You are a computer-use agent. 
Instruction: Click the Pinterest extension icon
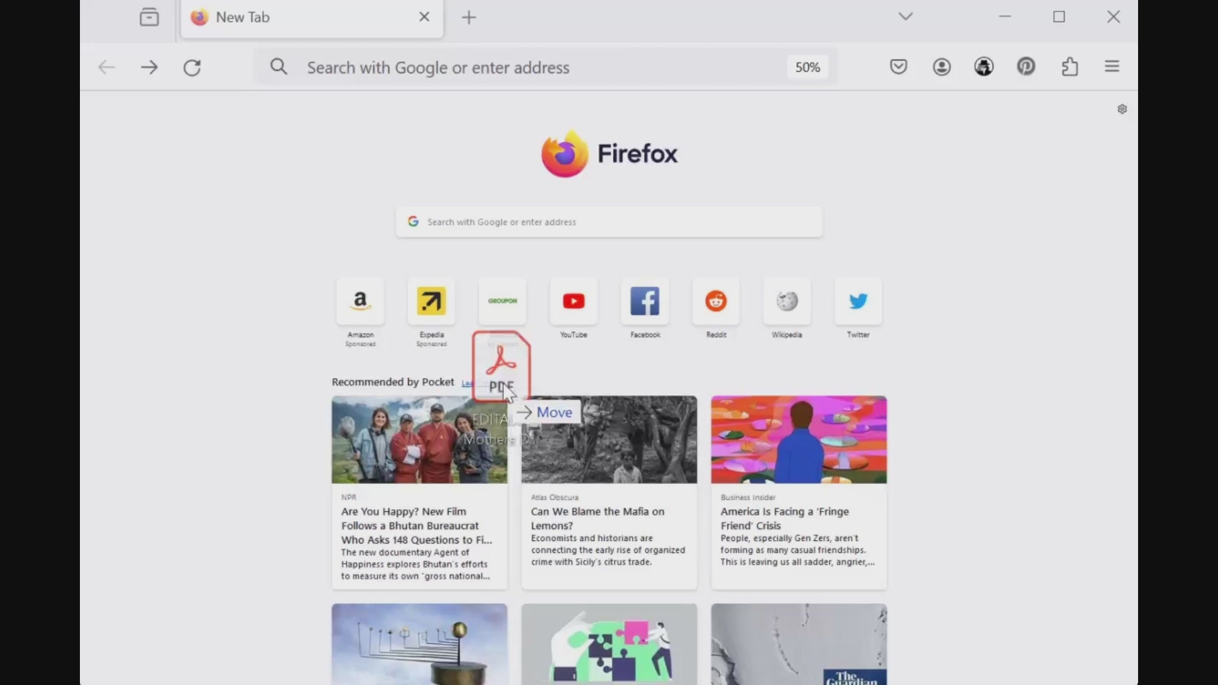[x=1026, y=67]
